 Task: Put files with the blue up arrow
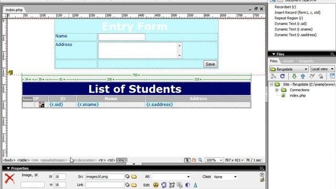[303, 76]
